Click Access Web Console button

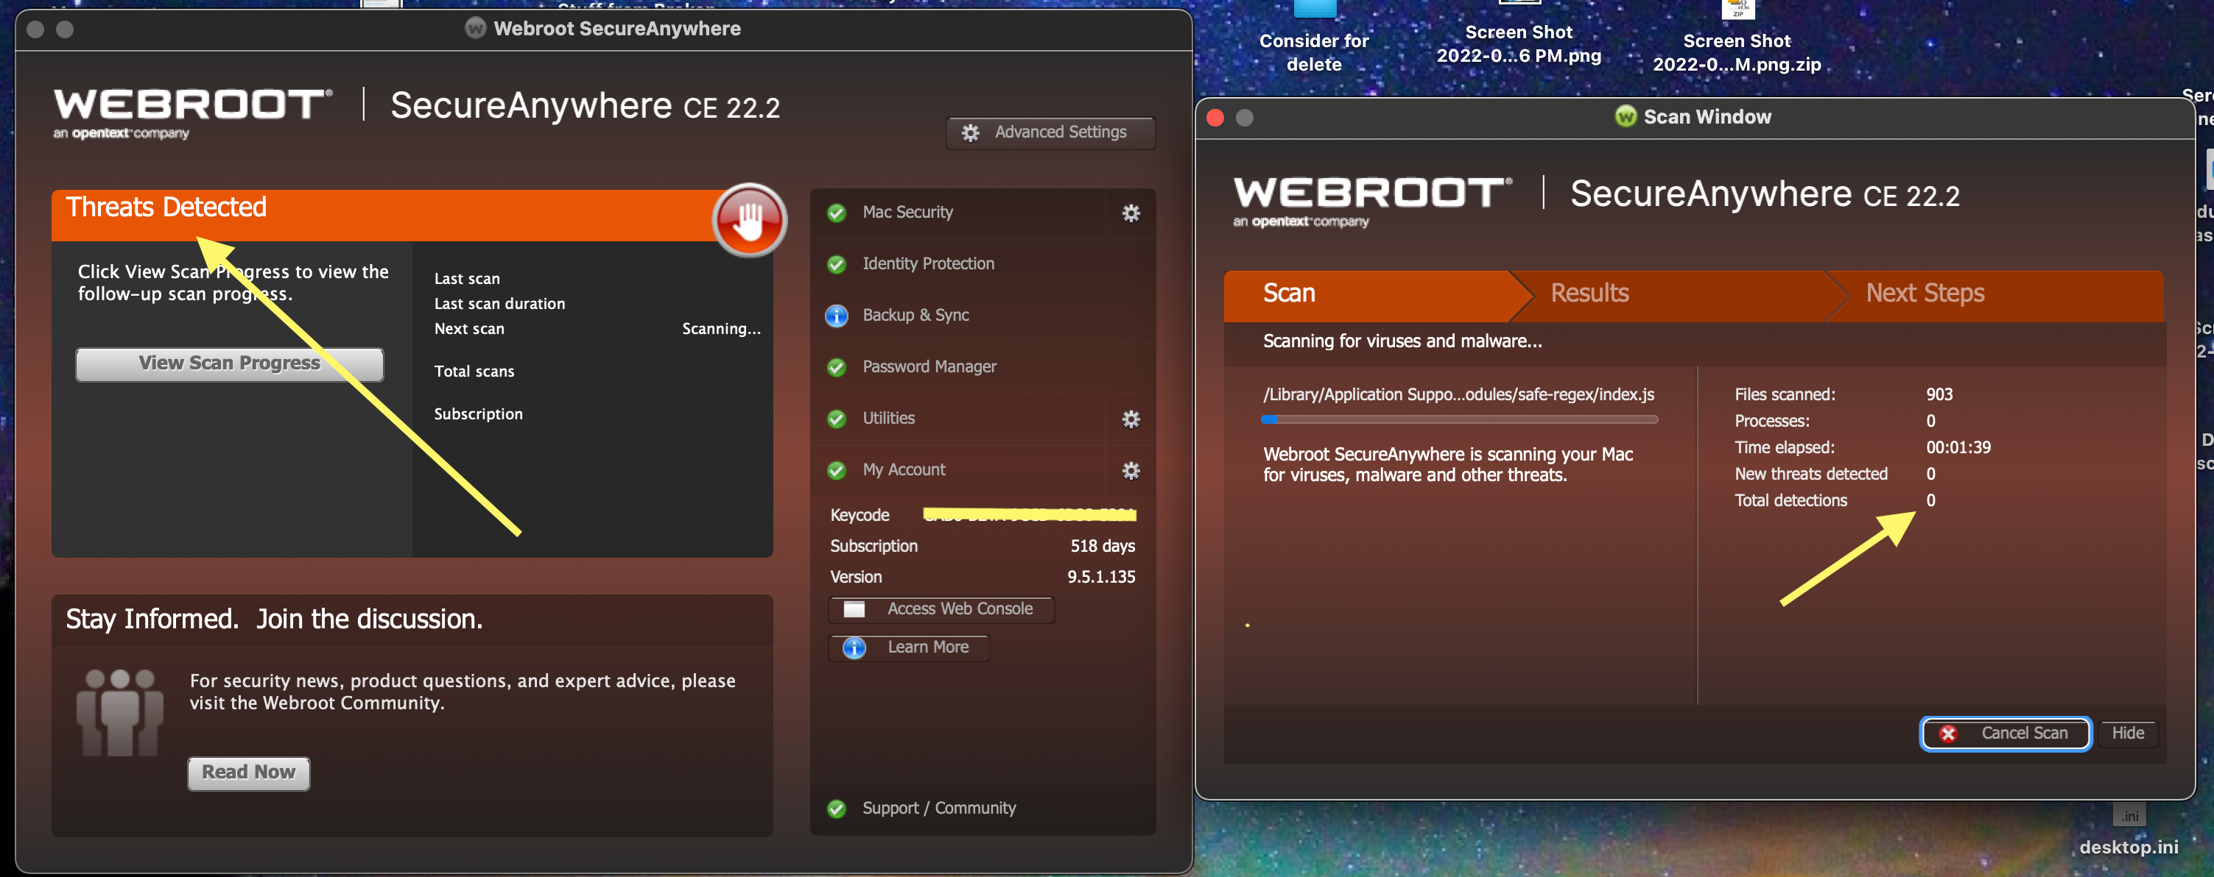(941, 610)
